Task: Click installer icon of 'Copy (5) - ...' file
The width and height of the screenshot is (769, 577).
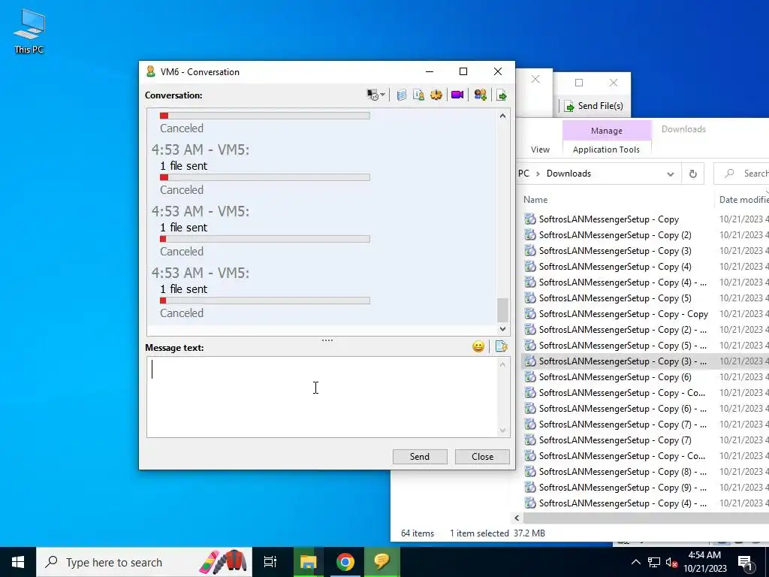Action: [x=529, y=345]
